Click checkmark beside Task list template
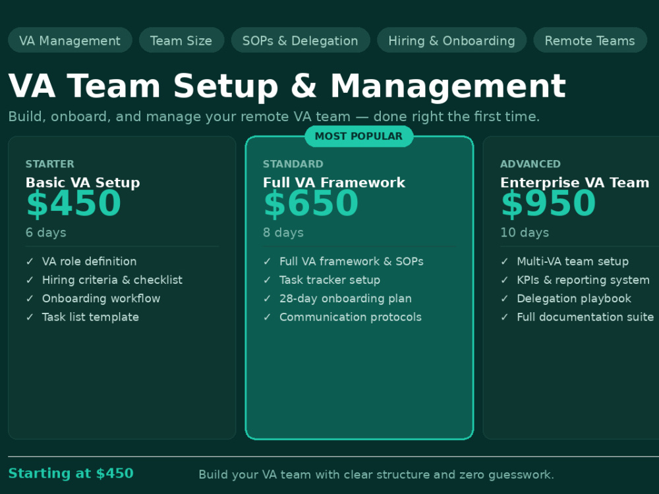This screenshot has height=494, width=659. coord(30,317)
